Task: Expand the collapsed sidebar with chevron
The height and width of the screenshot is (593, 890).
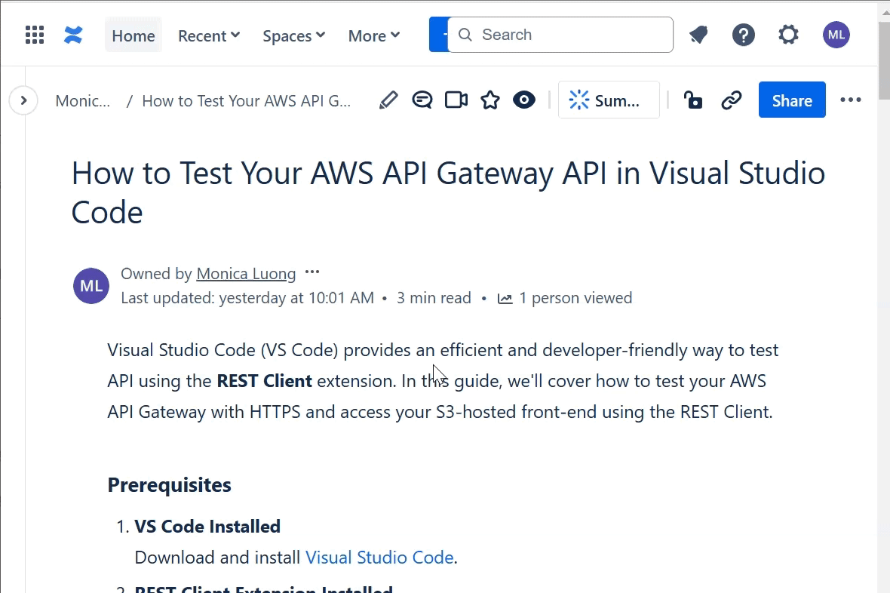Action: pyautogui.click(x=23, y=100)
